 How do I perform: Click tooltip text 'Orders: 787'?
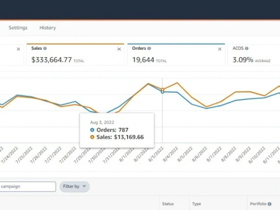112,130
